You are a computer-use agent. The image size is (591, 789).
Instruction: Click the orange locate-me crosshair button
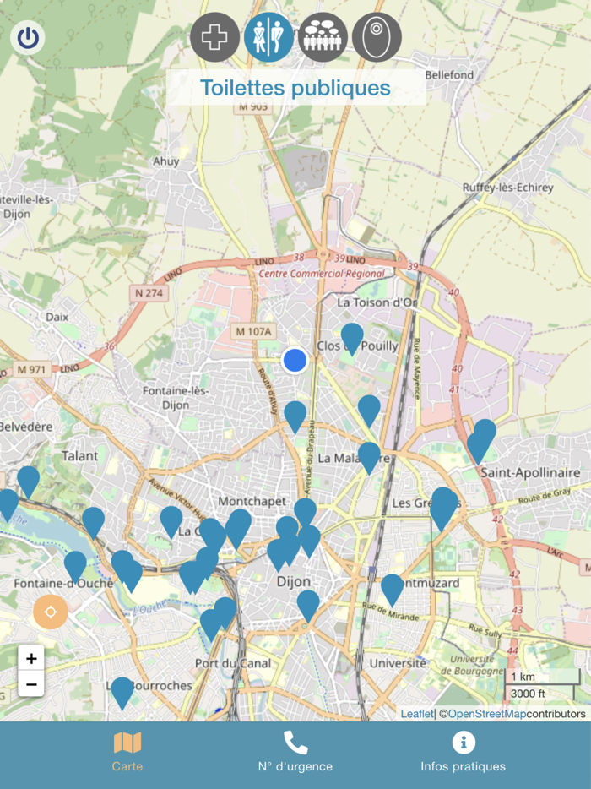(51, 612)
